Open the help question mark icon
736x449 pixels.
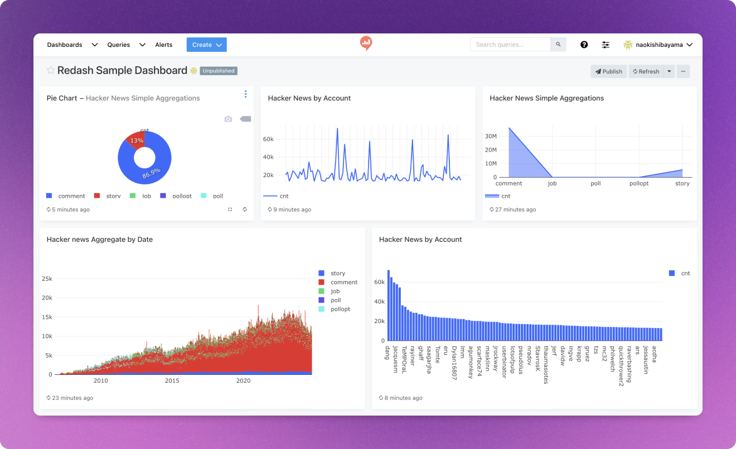click(584, 45)
